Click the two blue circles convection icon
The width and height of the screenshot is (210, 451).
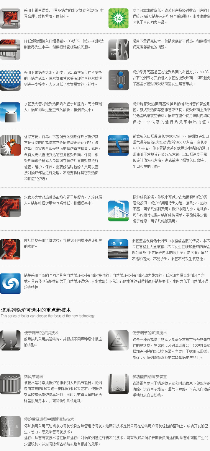pos(118,80)
